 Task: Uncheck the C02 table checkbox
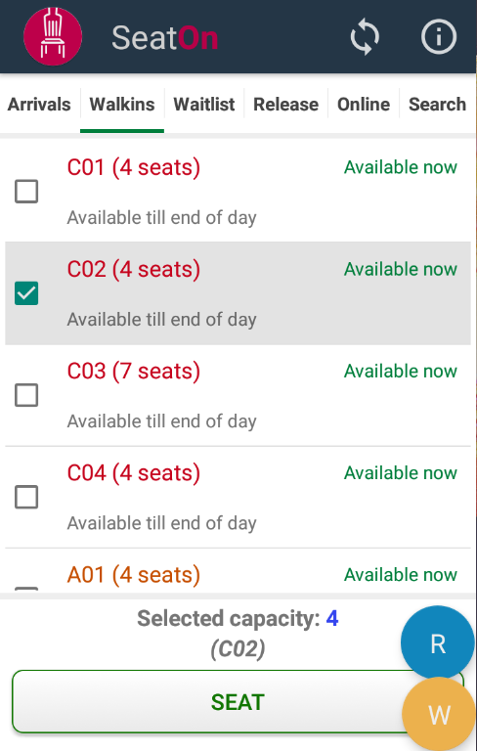click(26, 293)
